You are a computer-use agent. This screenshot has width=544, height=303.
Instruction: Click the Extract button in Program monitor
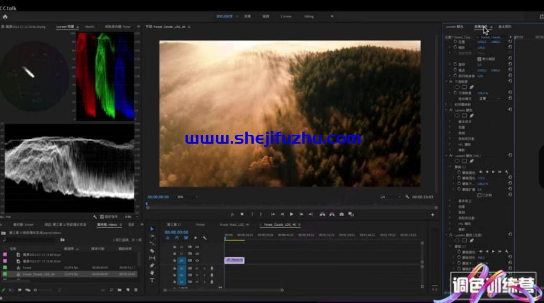(332, 214)
